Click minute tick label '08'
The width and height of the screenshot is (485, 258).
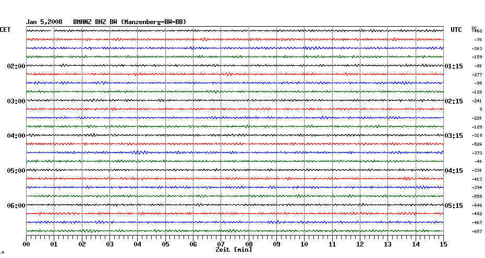tap(249, 244)
